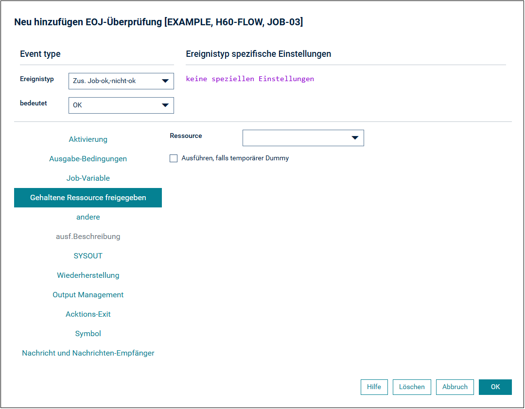Cancel with the Abbruch button
The image size is (525, 409).
(x=455, y=387)
